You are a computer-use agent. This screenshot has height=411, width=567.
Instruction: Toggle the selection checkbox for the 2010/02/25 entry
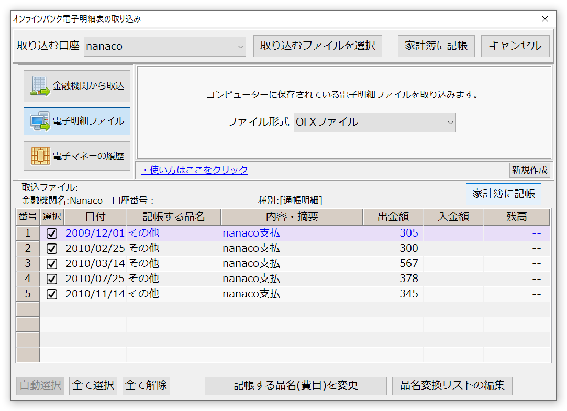coord(51,248)
